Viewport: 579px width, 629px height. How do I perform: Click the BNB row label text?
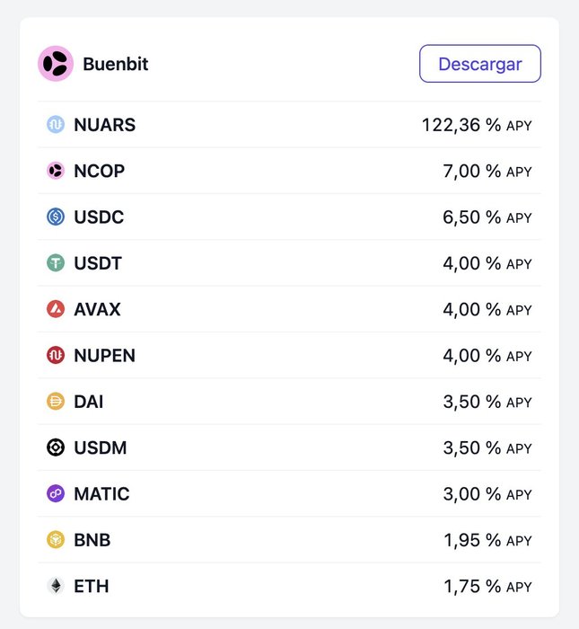coord(92,540)
